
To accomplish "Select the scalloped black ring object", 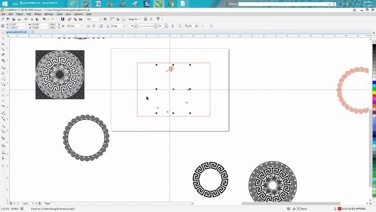I will click(86, 138).
